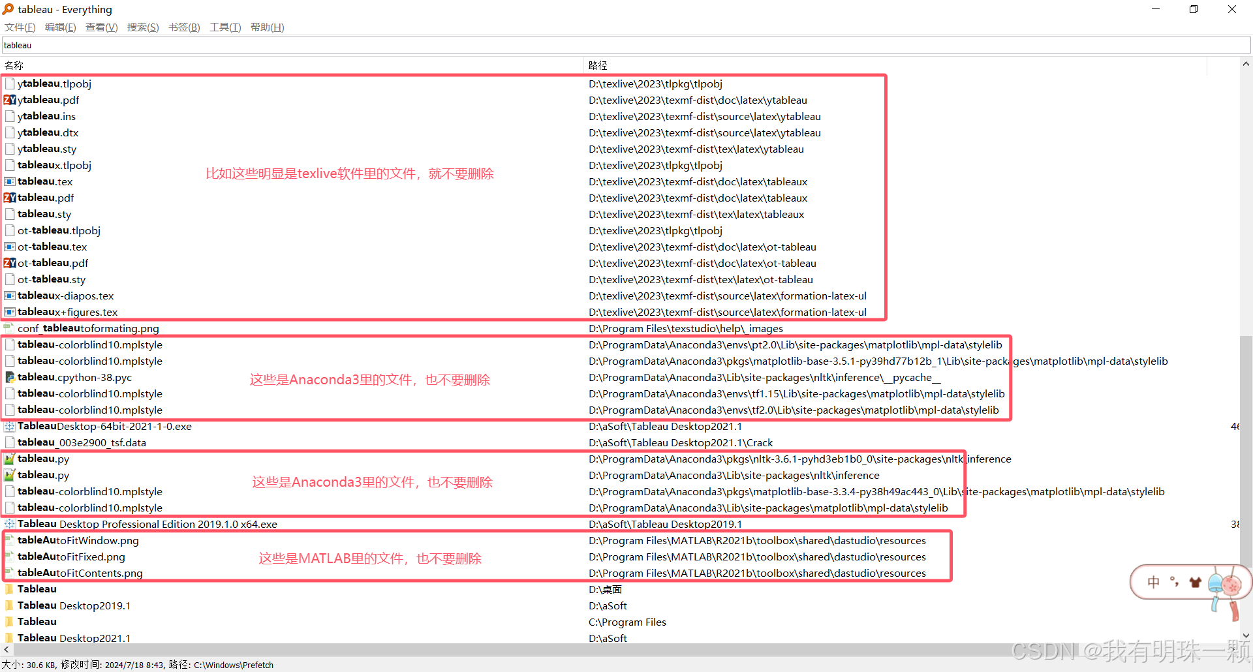This screenshot has width=1253, height=672.
Task: Click the IME skin shirt icon
Action: (1196, 582)
